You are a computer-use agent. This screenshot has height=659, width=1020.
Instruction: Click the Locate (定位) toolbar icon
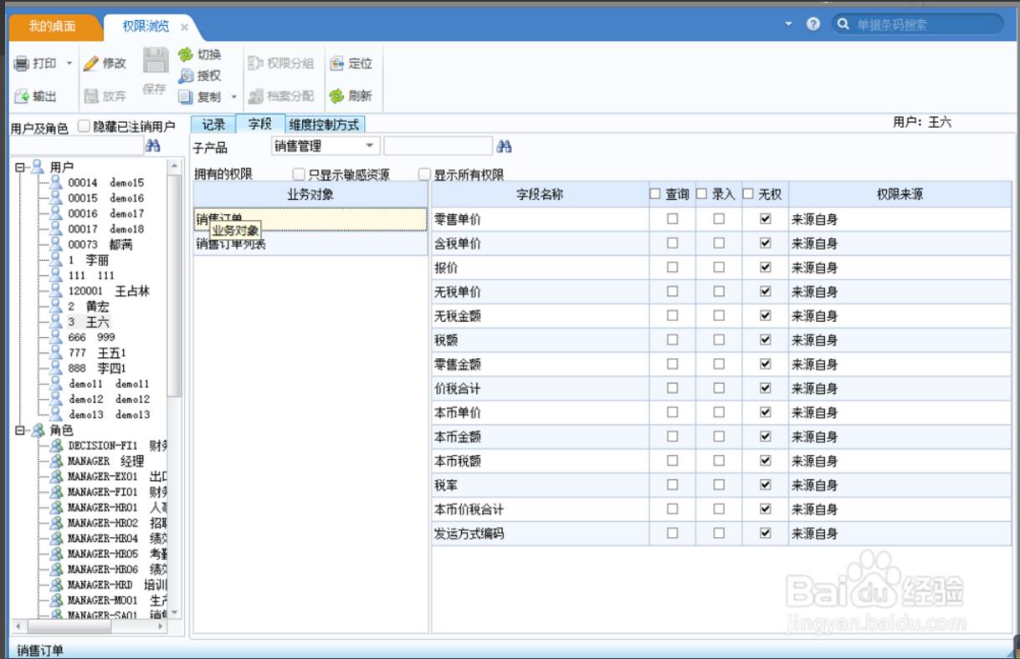coord(336,64)
